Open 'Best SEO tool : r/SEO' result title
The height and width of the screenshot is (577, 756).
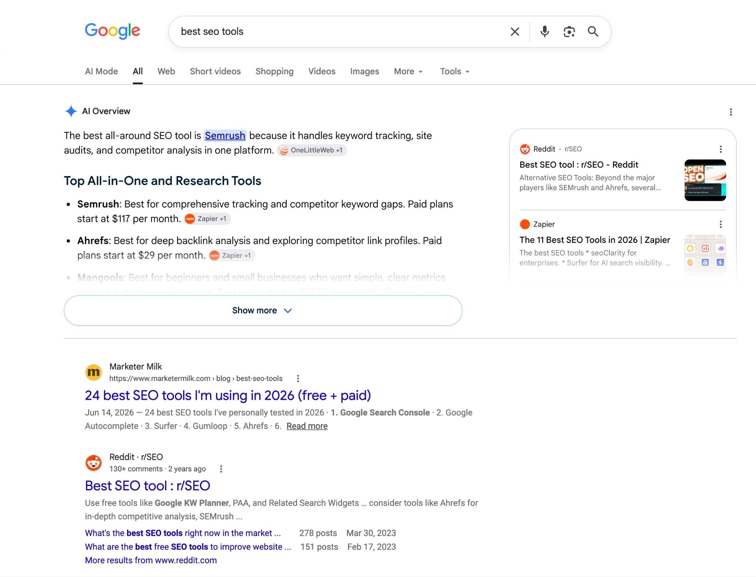(148, 486)
